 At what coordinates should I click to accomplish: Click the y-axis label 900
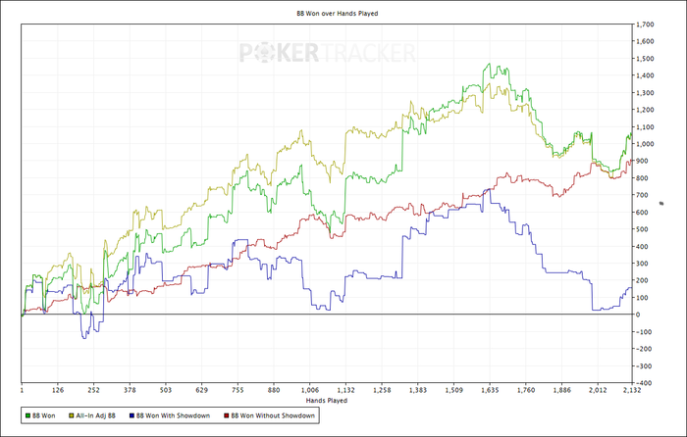[x=642, y=161]
